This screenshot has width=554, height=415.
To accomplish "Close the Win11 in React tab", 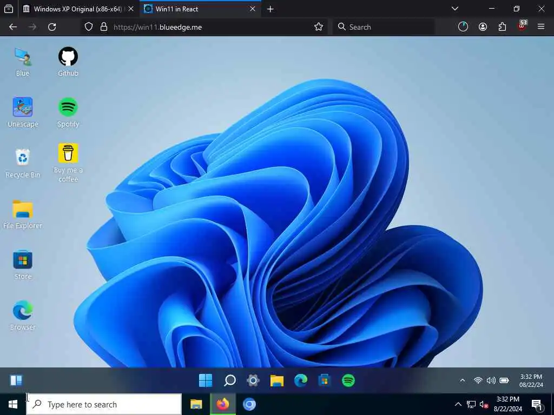I will pyautogui.click(x=252, y=9).
